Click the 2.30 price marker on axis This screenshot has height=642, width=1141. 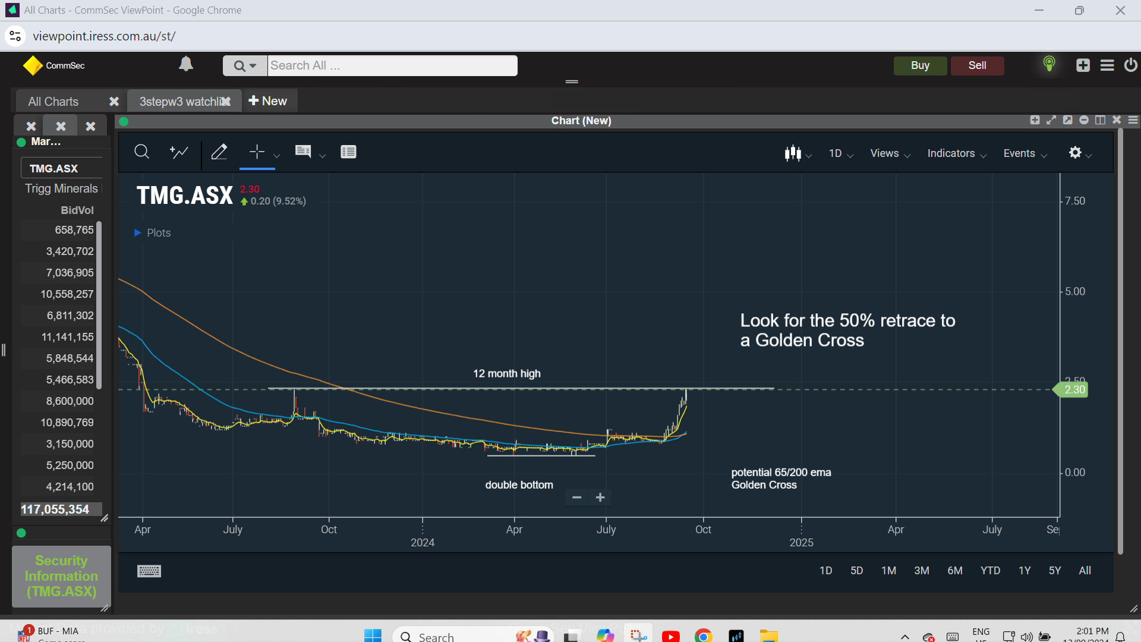tap(1071, 389)
